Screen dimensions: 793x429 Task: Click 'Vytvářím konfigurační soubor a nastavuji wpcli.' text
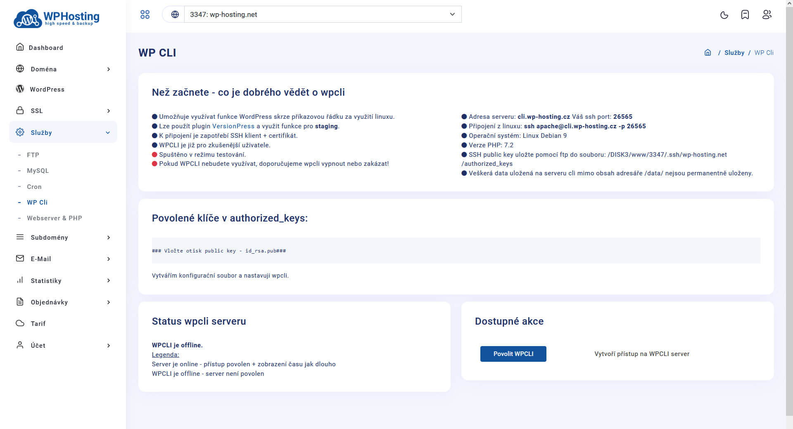pos(220,276)
